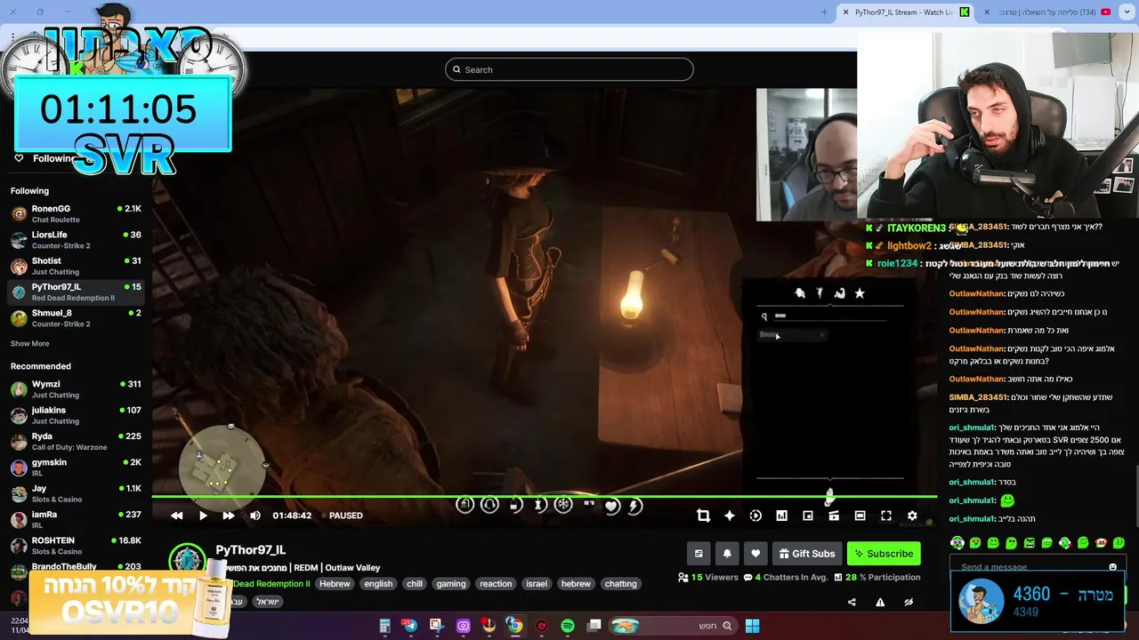Click the Gift Subs button
Image resolution: width=1139 pixels, height=640 pixels.
[807, 554]
